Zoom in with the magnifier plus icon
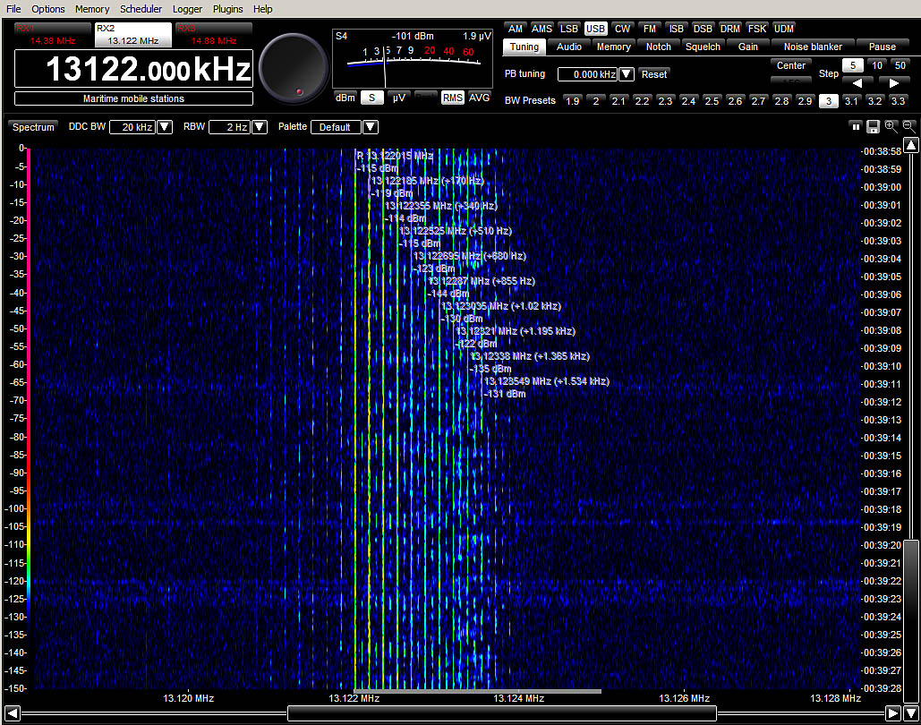 tap(891, 126)
